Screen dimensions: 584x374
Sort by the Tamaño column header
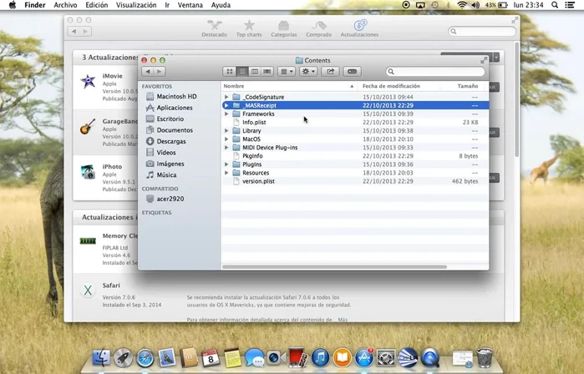[464, 86]
